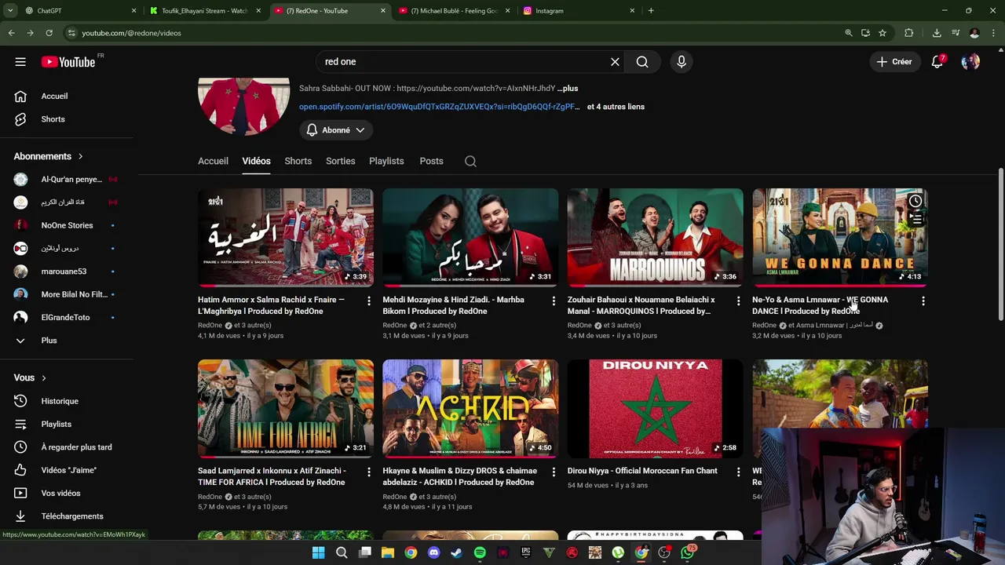
Task: Open YouTube notifications bell
Action: pos(937,62)
